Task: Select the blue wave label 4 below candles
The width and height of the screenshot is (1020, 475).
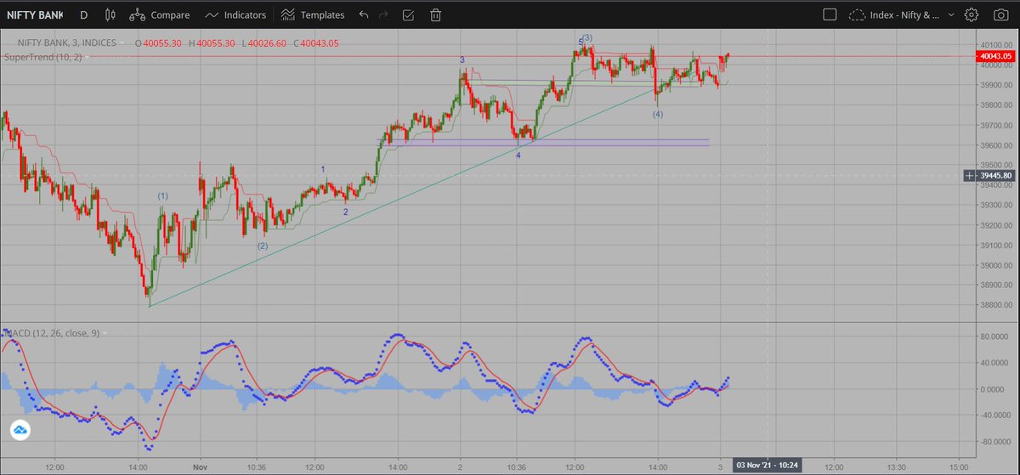Action: click(x=518, y=155)
